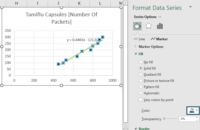Open the Series Options bar chart tab

point(160,26)
